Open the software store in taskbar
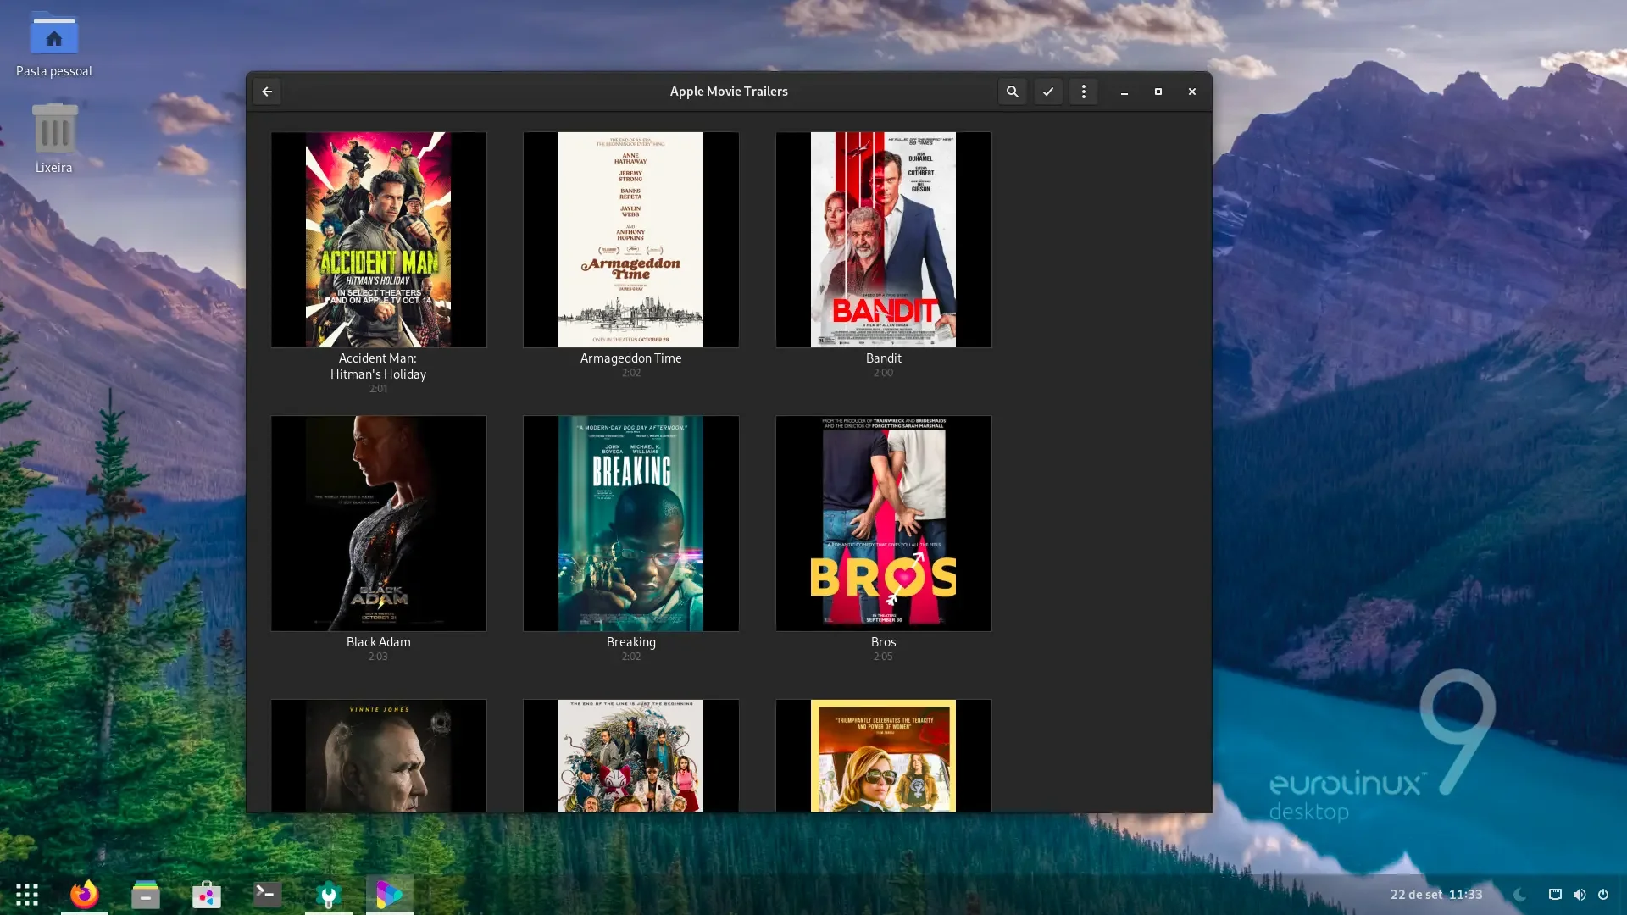Image resolution: width=1627 pixels, height=915 pixels. 207,895
